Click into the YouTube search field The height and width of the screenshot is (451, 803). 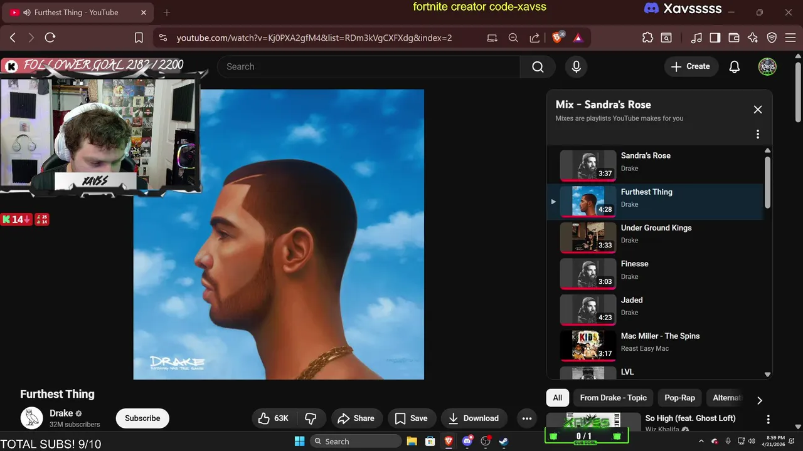(368, 66)
